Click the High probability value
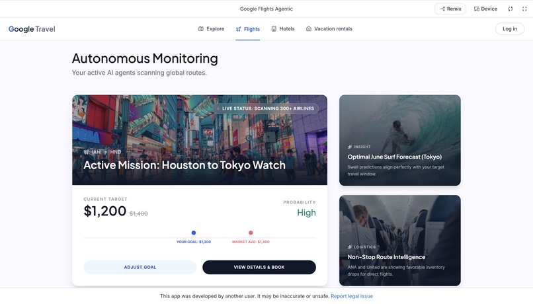 click(306, 213)
